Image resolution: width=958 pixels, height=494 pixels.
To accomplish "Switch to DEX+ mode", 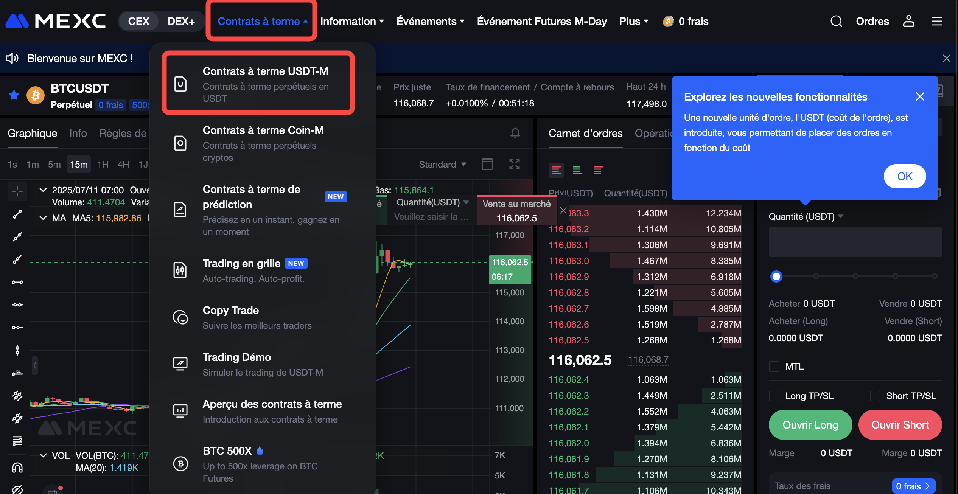I will pyautogui.click(x=181, y=21).
